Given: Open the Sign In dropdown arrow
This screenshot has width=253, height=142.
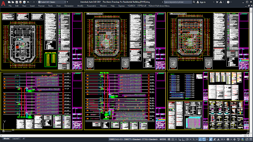Looking at the screenshot, I should pyautogui.click(x=213, y=2).
